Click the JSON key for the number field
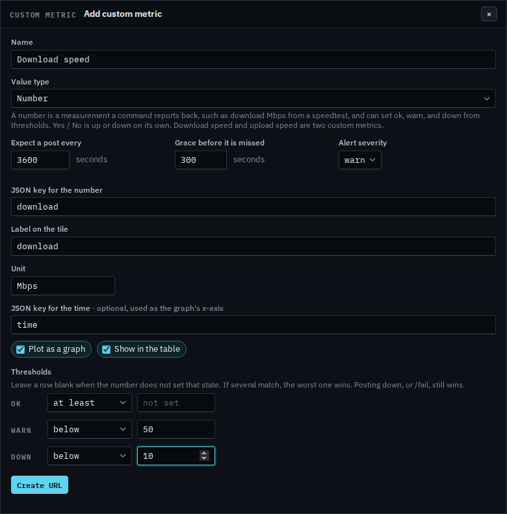This screenshot has height=514, width=507. (253, 207)
